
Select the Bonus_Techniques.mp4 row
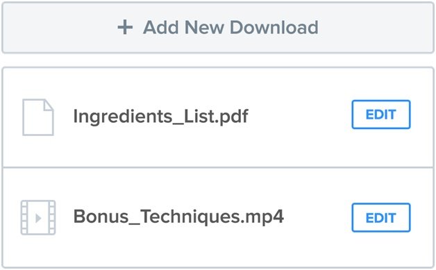(x=218, y=218)
